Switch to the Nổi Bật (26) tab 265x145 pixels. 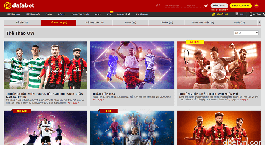22,23
